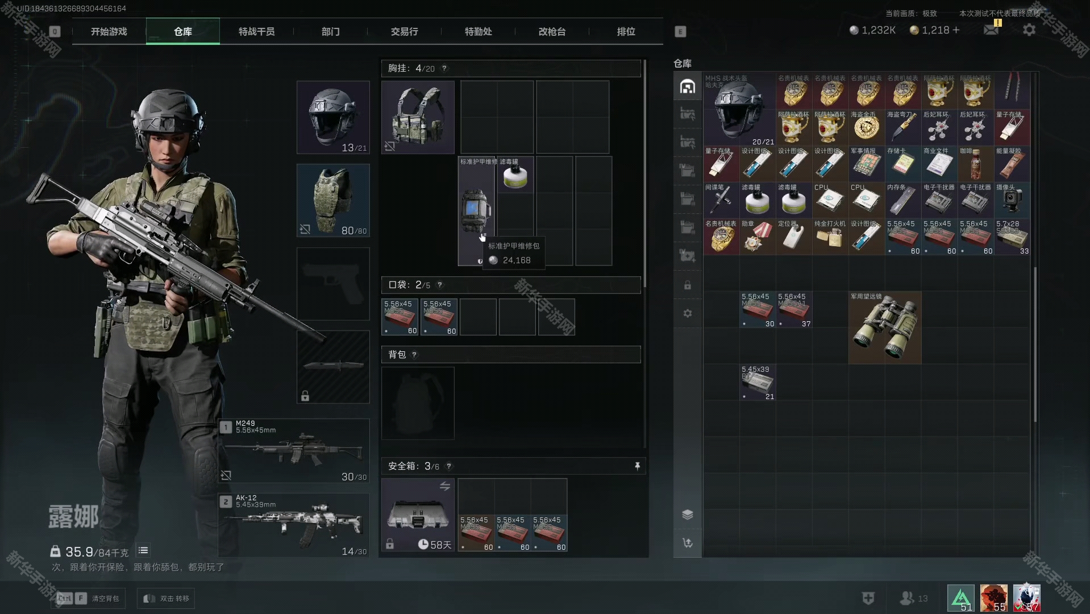Click the stack layers icon in storage sidebar
Screen dimensions: 1090x614
point(688,515)
